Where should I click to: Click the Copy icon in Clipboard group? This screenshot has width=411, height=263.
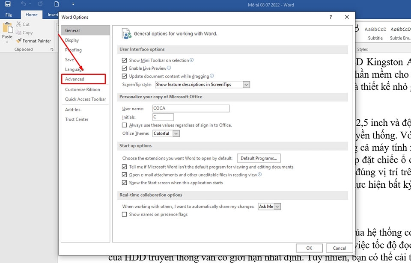tap(18, 33)
